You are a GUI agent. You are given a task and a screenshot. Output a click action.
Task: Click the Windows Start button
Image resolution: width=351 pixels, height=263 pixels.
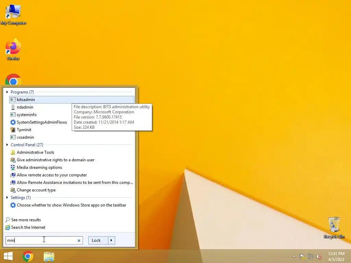8,256
